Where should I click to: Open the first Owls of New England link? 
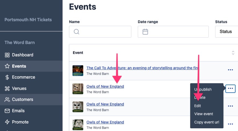pos(105,86)
